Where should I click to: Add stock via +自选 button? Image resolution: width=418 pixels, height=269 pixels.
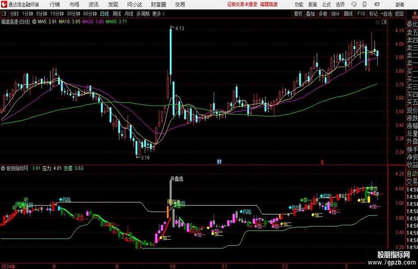387,14
